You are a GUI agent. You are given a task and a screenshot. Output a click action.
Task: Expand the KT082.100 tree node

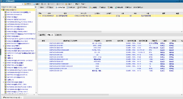tap(3, 17)
